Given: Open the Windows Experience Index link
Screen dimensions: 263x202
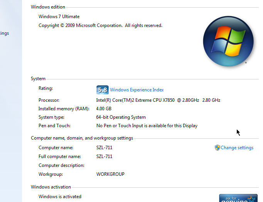Looking at the screenshot, I should point(137,90).
